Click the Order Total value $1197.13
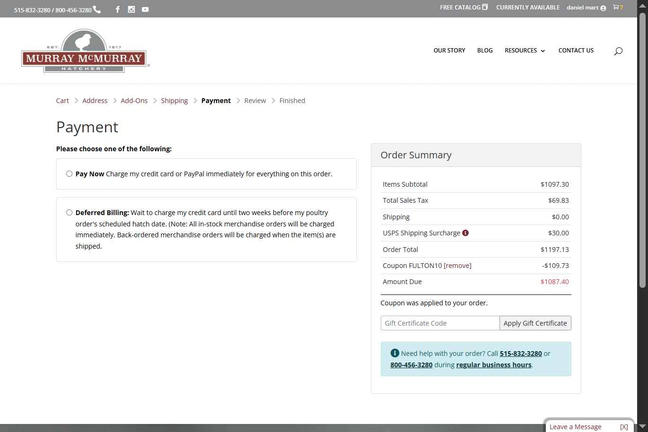This screenshot has width=648, height=432. (555, 250)
